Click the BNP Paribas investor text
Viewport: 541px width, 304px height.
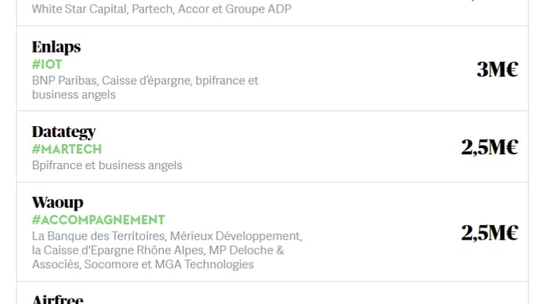(x=66, y=80)
